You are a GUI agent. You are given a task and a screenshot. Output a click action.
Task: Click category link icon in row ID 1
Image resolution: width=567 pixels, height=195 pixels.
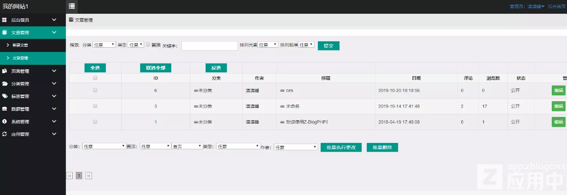[196, 122]
